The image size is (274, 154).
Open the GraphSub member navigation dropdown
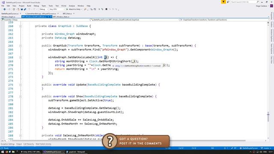tap(224, 20)
